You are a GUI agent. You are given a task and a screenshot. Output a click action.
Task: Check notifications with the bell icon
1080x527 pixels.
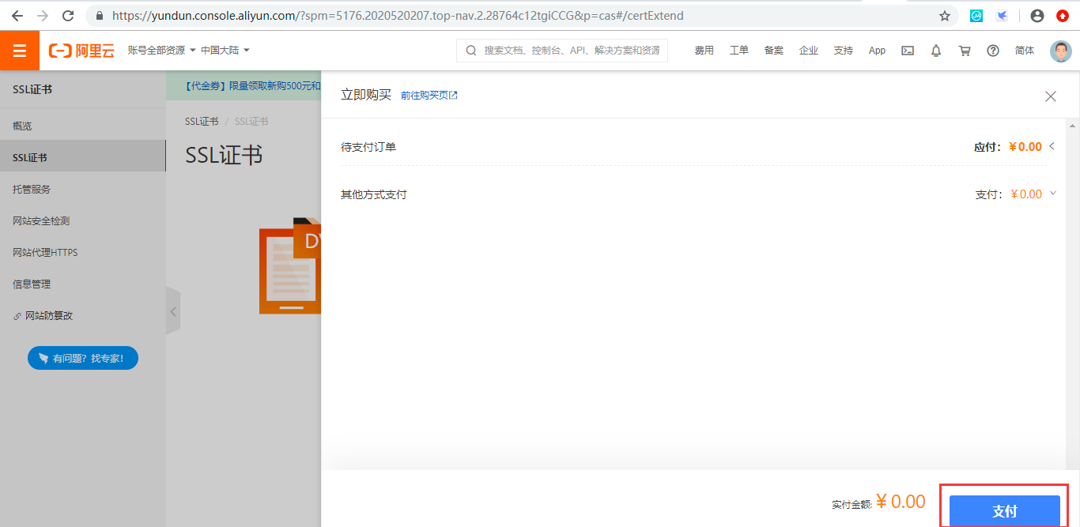[x=935, y=50]
